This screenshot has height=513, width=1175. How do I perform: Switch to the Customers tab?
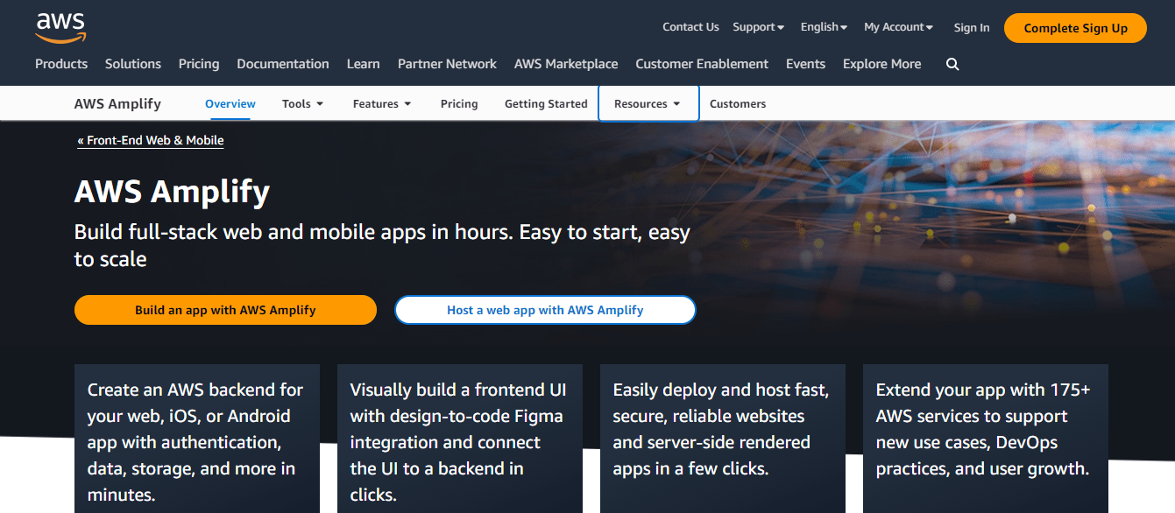tap(737, 103)
